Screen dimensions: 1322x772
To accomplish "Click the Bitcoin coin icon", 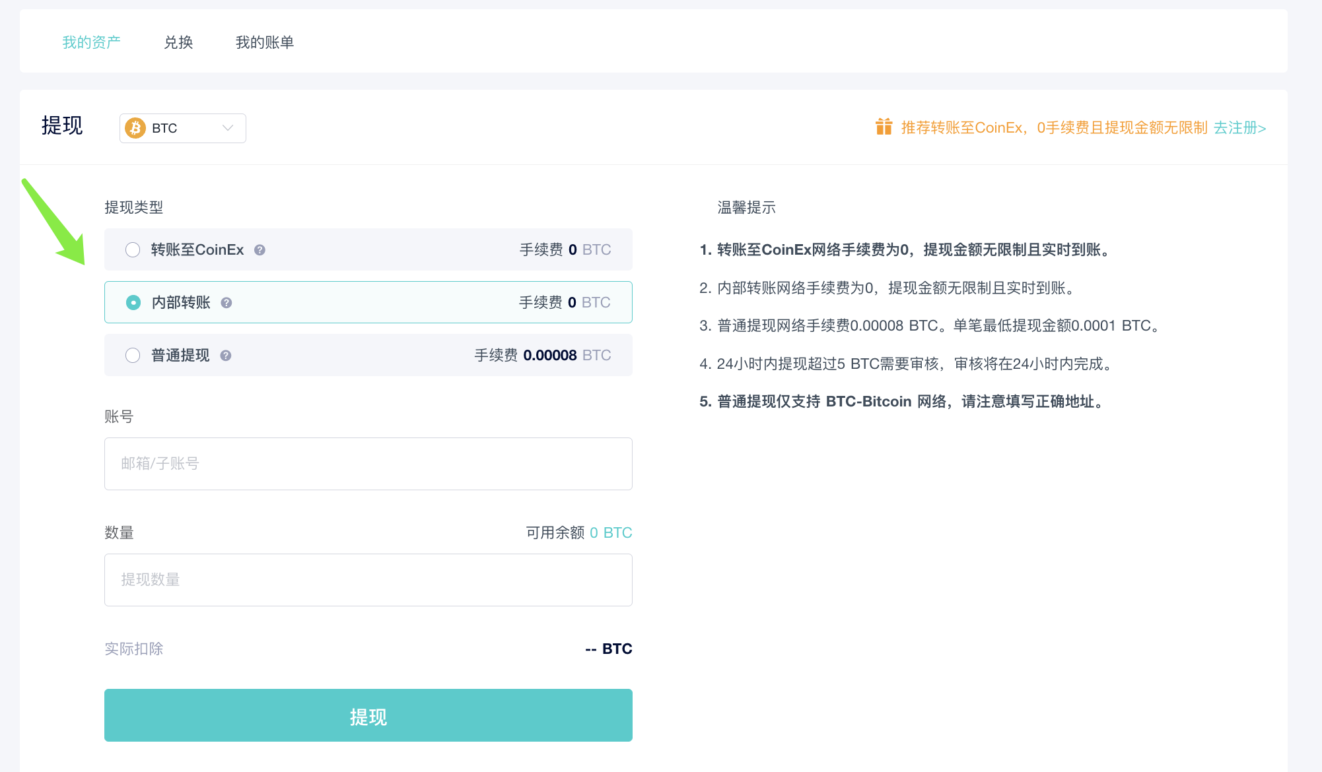I will [x=135, y=128].
